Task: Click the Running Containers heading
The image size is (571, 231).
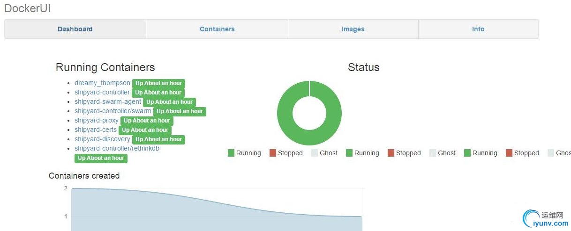Action: (x=105, y=67)
